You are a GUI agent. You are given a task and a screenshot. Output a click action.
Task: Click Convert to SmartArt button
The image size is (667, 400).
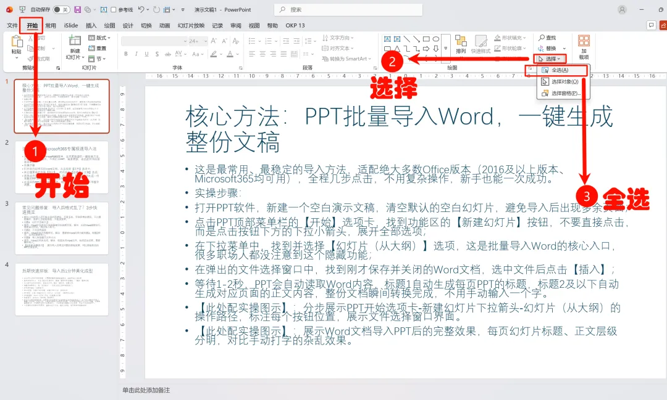pos(346,59)
